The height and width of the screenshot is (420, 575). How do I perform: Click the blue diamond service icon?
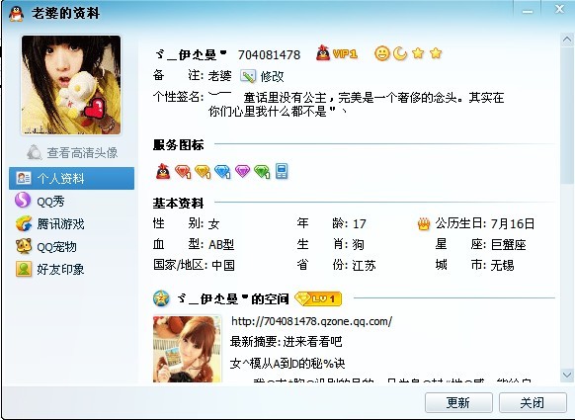pos(222,171)
